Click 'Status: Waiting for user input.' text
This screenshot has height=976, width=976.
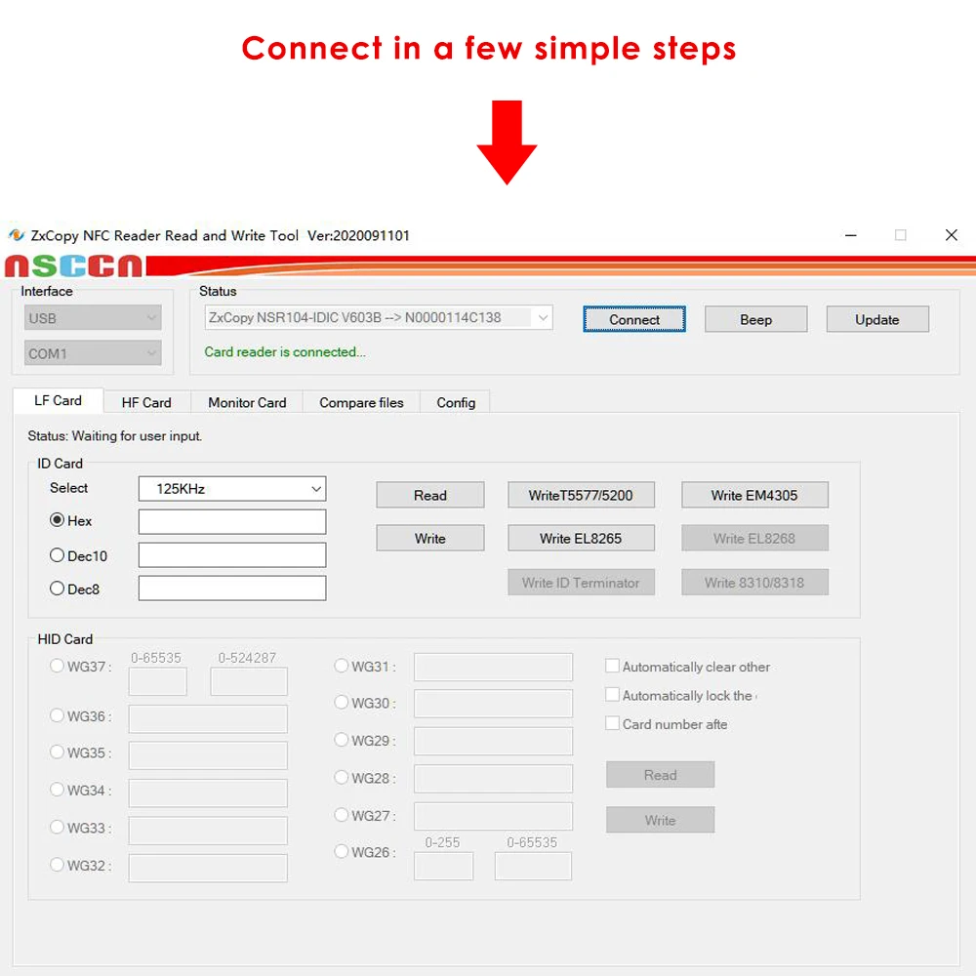pyautogui.click(x=114, y=436)
